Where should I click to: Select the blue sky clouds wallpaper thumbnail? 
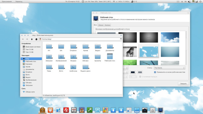click(x=170, y=37)
